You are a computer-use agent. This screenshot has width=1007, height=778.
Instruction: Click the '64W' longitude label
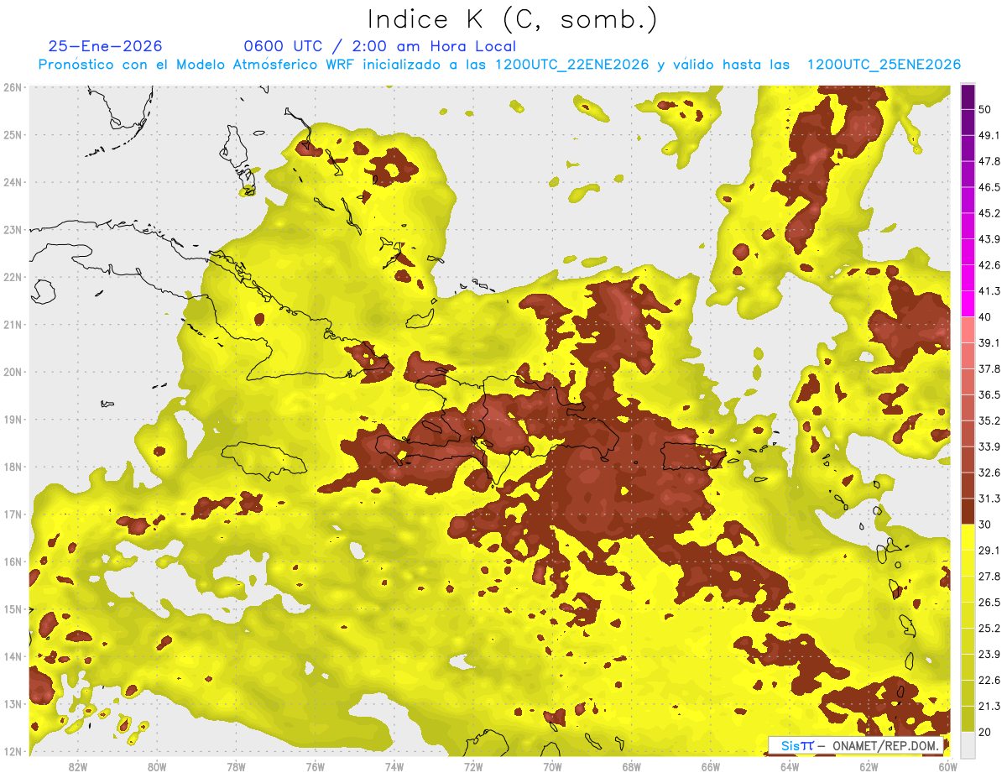[x=790, y=766]
